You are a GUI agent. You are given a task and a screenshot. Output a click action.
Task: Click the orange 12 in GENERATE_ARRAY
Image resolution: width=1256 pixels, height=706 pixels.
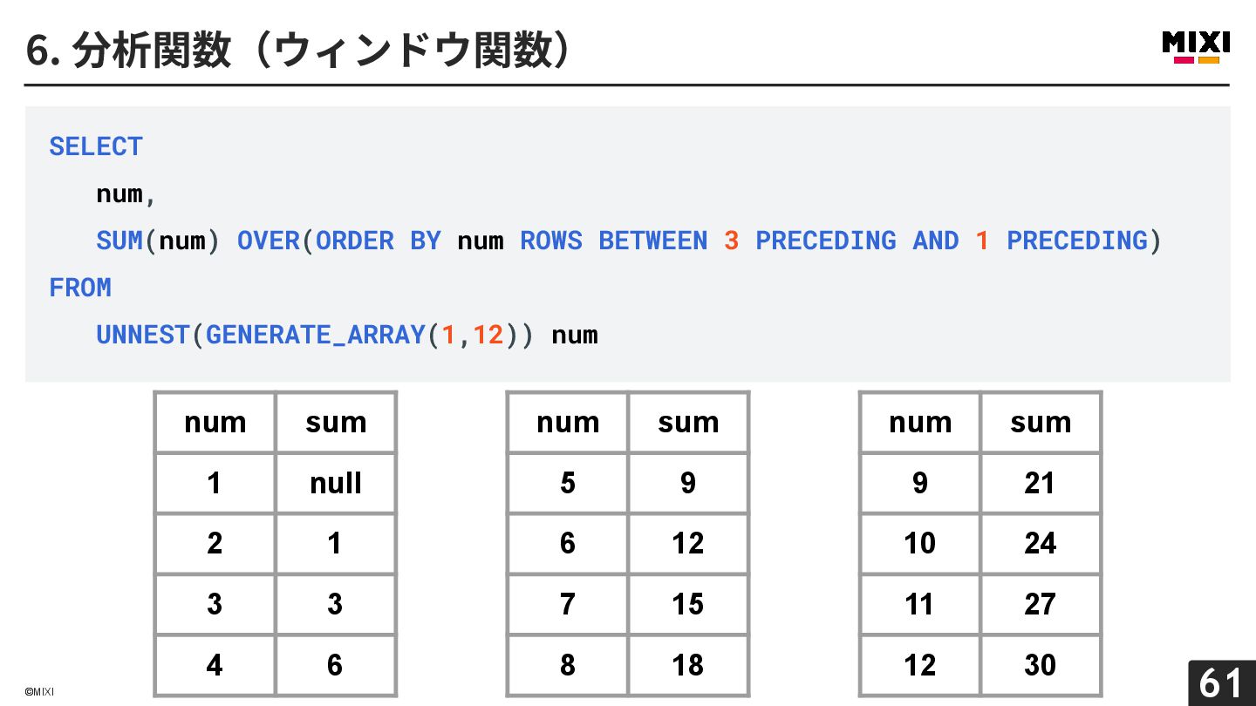488,335
